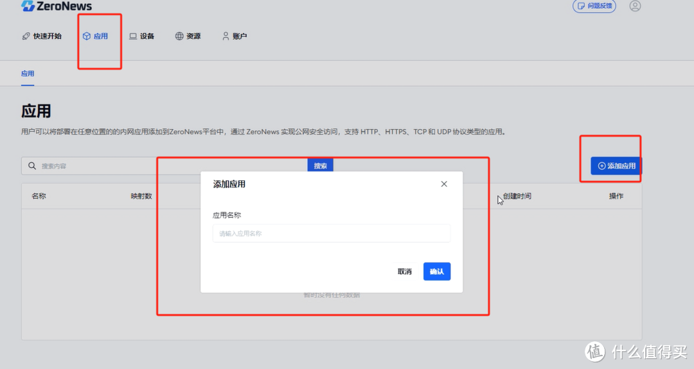Image resolution: width=694 pixels, height=369 pixels.
Task: Click the 搜索内容 search field
Action: tap(165, 166)
